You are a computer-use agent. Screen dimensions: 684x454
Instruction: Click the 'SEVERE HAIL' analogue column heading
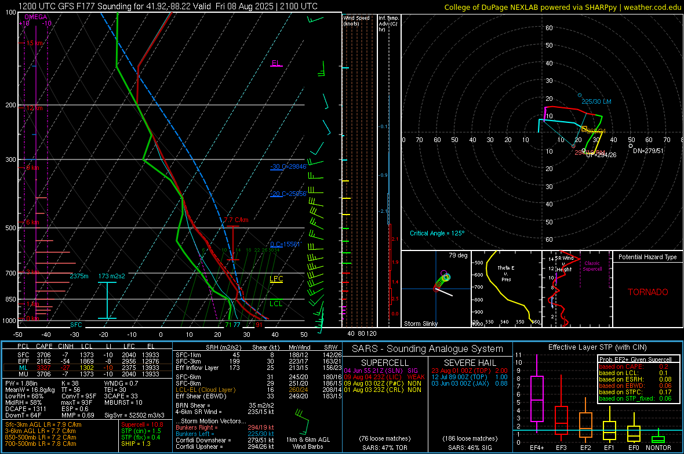tap(470, 363)
